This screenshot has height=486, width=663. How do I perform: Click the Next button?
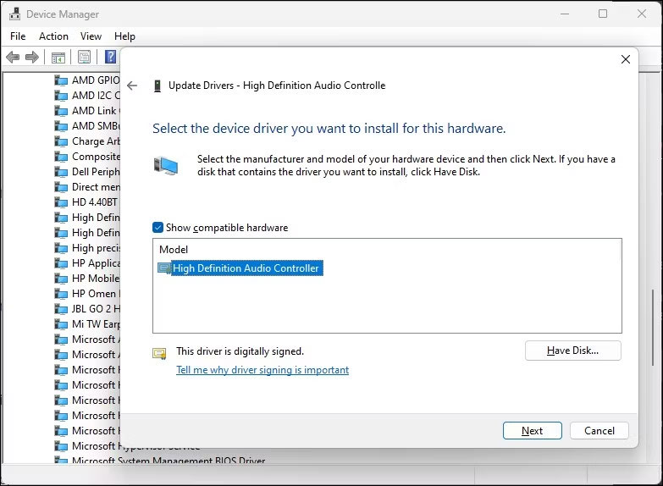point(532,430)
